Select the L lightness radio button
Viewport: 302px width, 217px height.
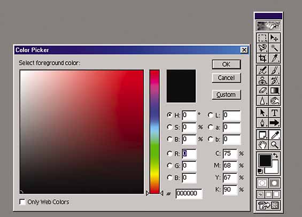coord(211,115)
